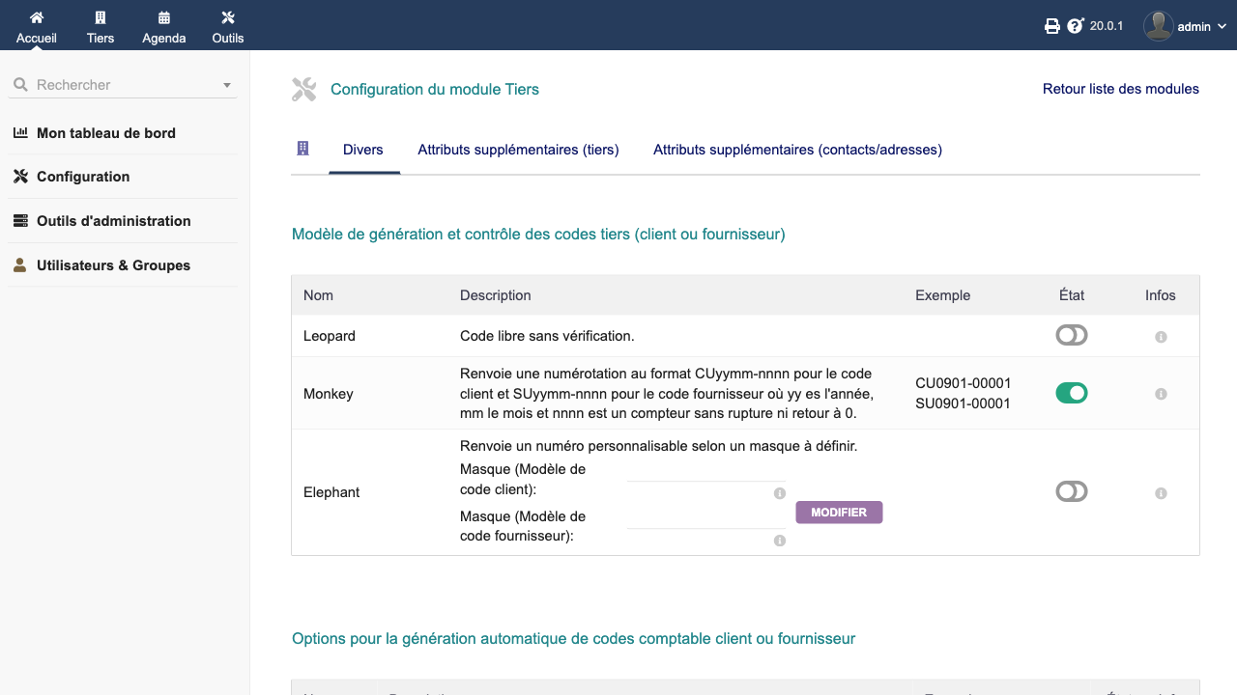The height and width of the screenshot is (695, 1237).
Task: Enable the Leopard code model toggle
Action: tap(1071, 335)
